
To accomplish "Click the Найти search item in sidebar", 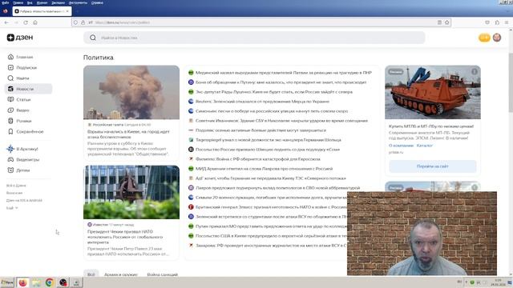I will [x=18, y=78].
